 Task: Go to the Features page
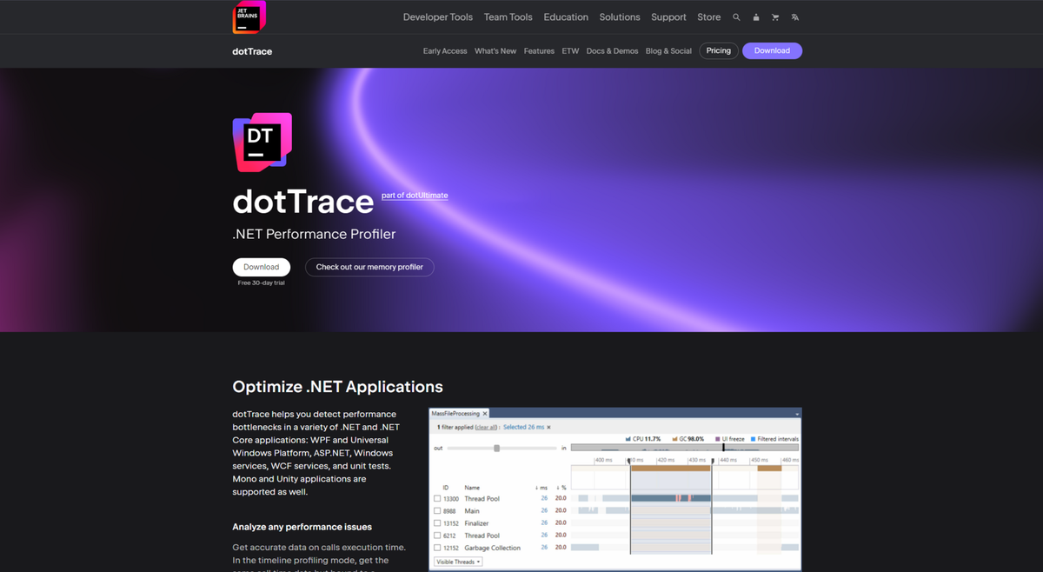click(539, 51)
